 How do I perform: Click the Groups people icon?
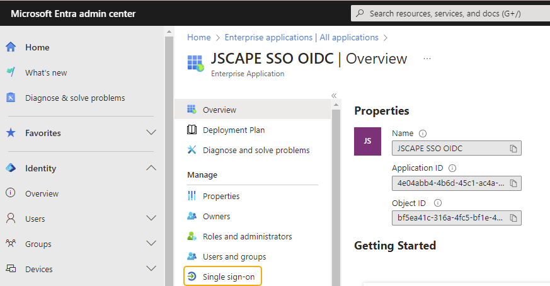tap(11, 243)
